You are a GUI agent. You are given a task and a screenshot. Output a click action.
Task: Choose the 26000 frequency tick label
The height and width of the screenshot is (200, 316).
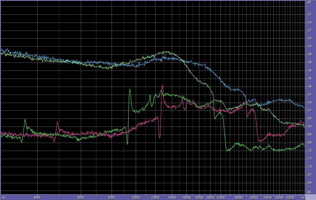(239, 198)
